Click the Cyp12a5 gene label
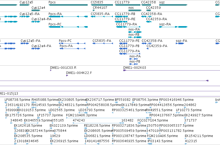The height and width of the screenshot is (145, 220). [26, 2]
